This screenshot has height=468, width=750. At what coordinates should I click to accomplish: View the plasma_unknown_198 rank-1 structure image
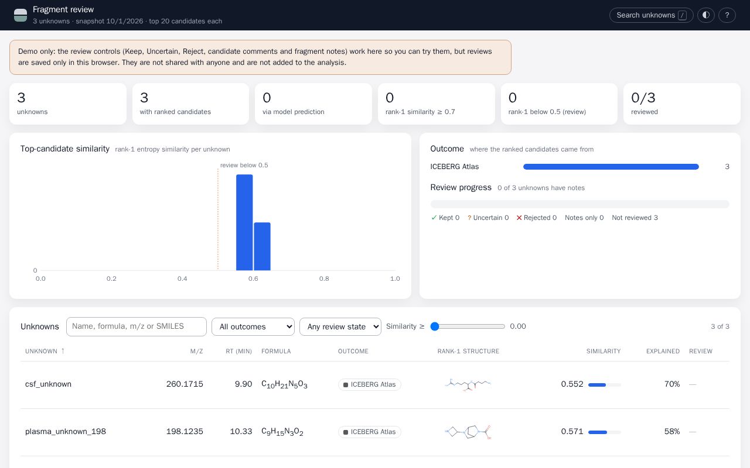[x=468, y=432]
